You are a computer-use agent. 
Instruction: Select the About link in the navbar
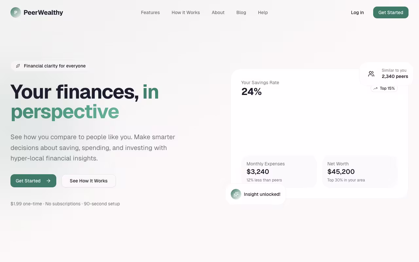click(218, 12)
